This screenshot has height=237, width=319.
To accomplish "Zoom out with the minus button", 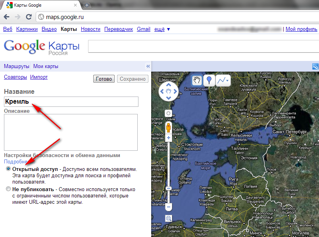I will pyautogui.click(x=169, y=207).
